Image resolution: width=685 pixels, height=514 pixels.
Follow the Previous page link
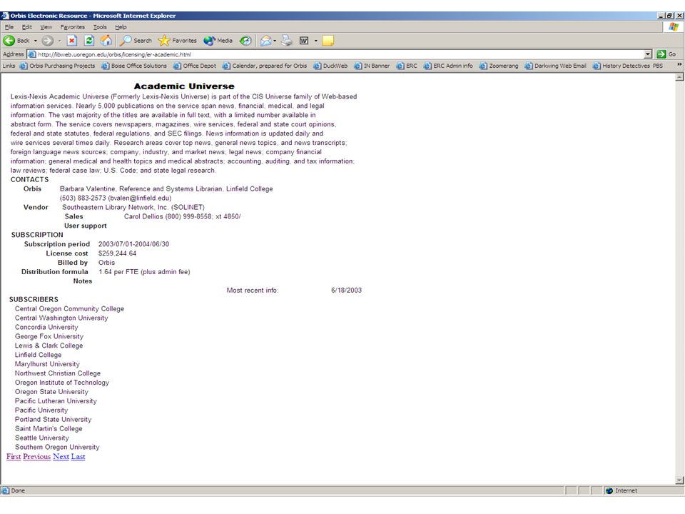click(36, 456)
